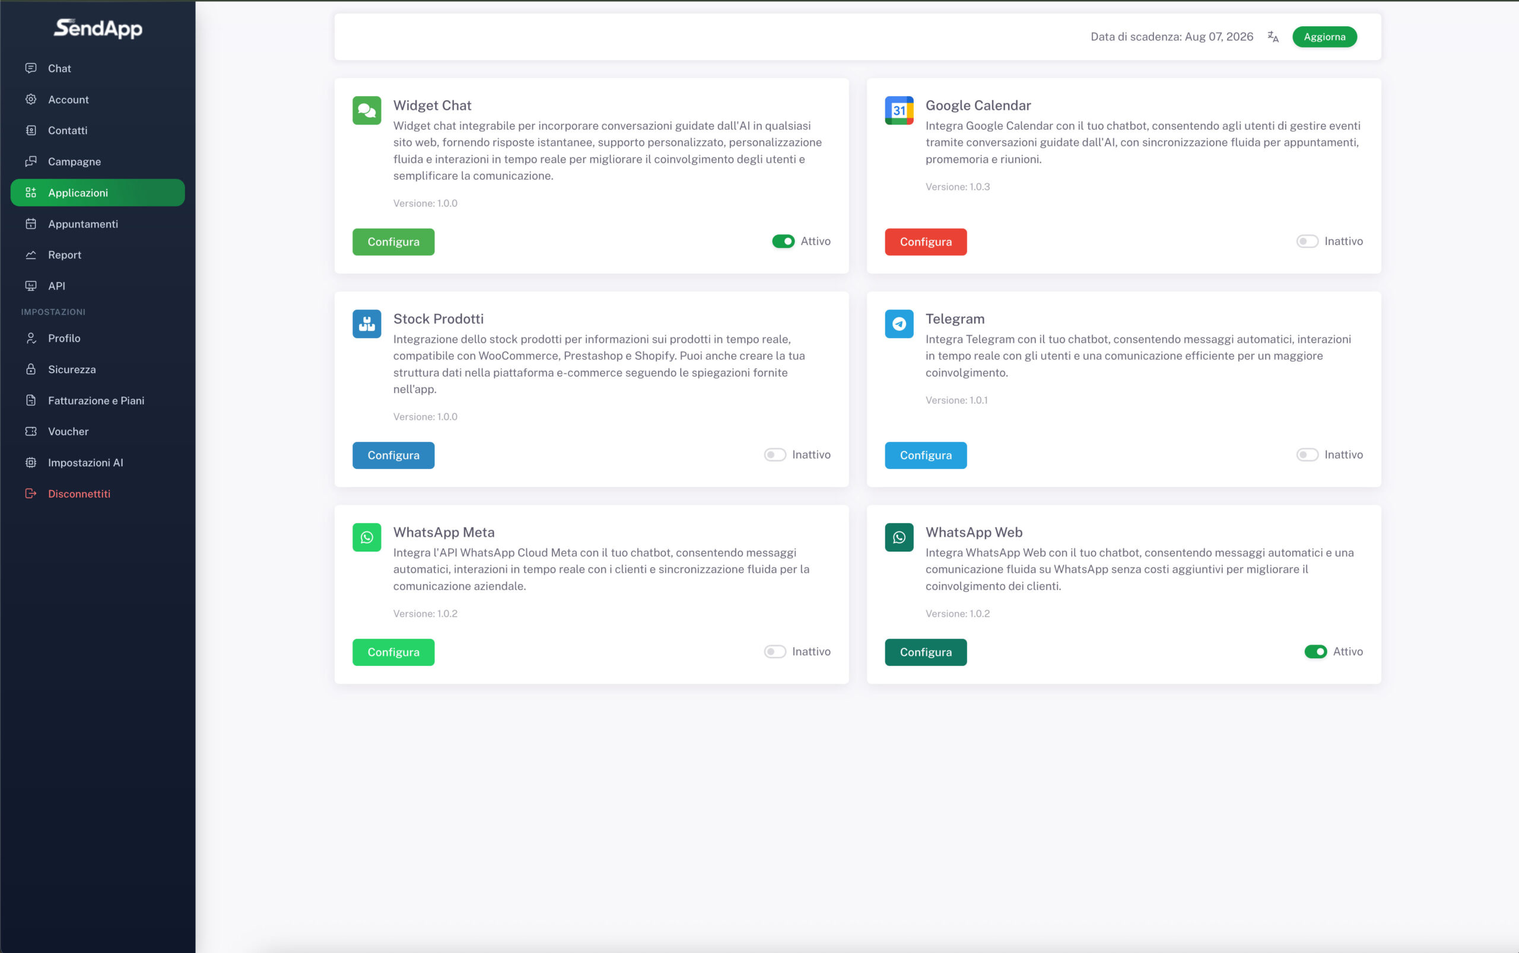The height and width of the screenshot is (953, 1519).
Task: Click the WhatsApp Web title
Action: tap(974, 532)
